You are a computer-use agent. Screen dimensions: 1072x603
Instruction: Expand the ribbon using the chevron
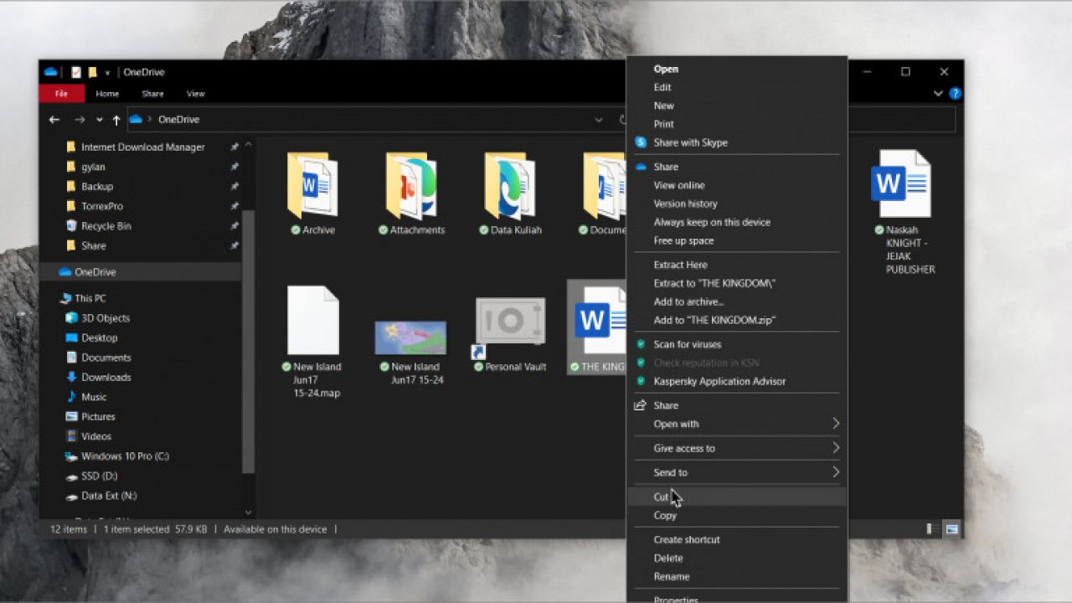pyautogui.click(x=938, y=94)
